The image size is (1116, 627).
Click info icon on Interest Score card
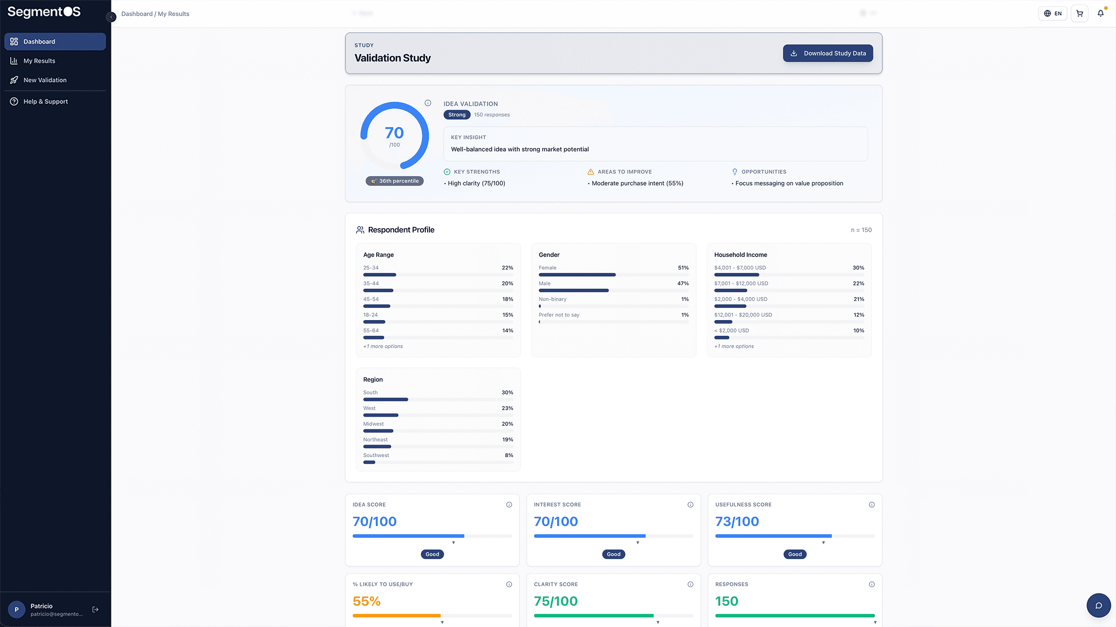690,505
